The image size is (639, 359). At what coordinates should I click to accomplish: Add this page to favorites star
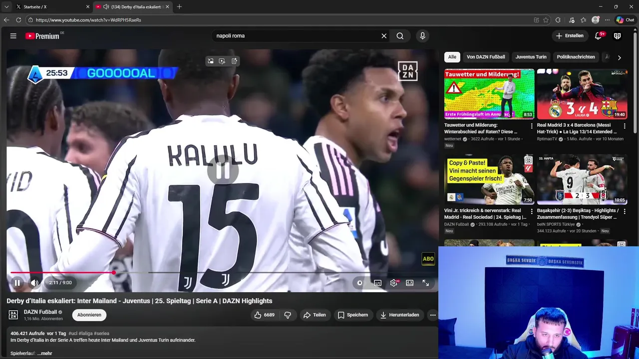click(x=546, y=20)
